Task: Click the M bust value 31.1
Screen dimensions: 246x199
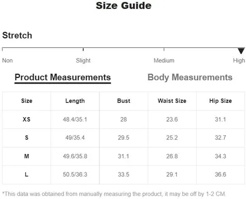Action: (123, 156)
